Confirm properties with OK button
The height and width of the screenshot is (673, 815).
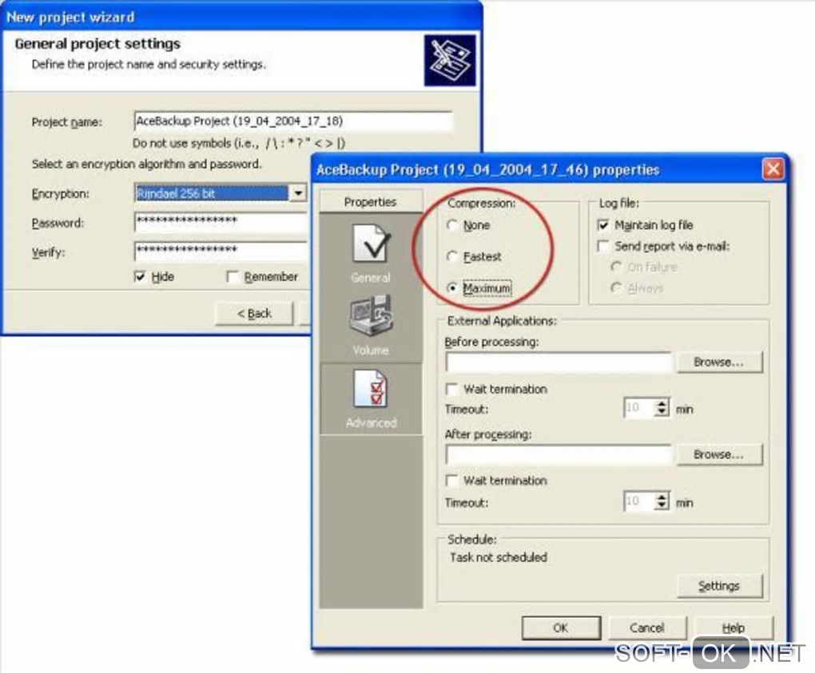pos(561,627)
